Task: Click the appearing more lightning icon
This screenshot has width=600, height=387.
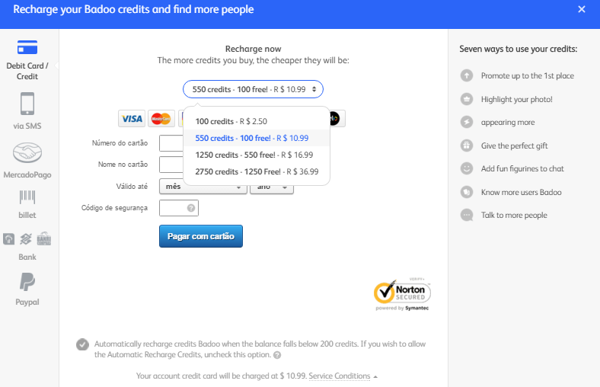Action: coord(467,122)
